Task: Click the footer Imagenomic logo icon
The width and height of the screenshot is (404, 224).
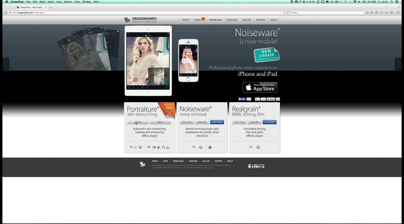Action: tap(143, 164)
